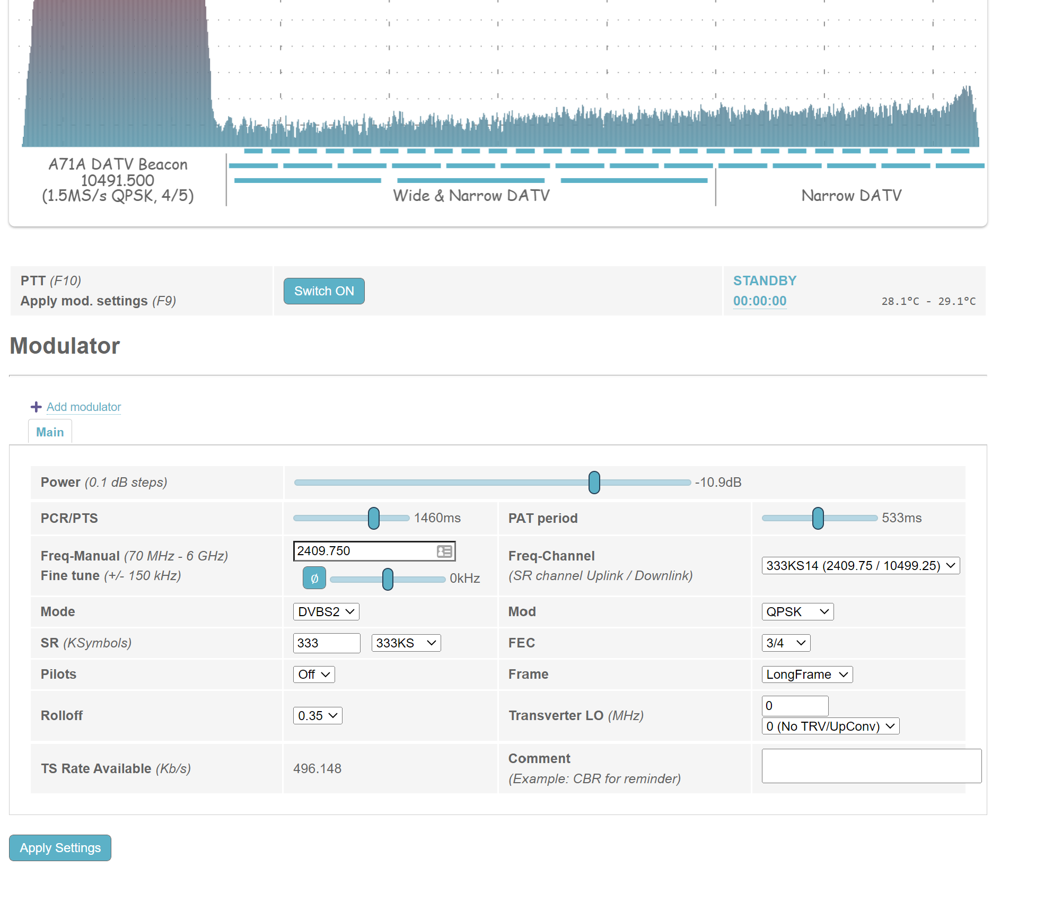Viewport: 1053px width, 911px height.
Task: Click the Modulator section heading
Action: click(x=65, y=346)
